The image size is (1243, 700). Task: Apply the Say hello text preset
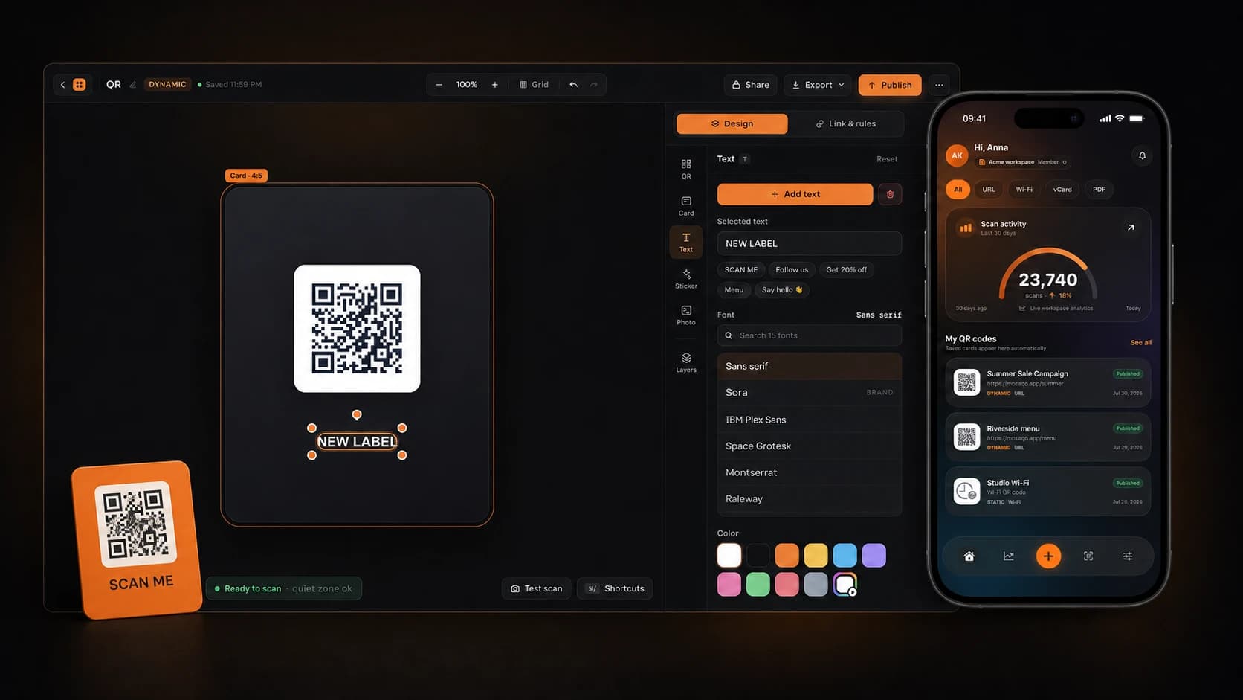coord(782,290)
